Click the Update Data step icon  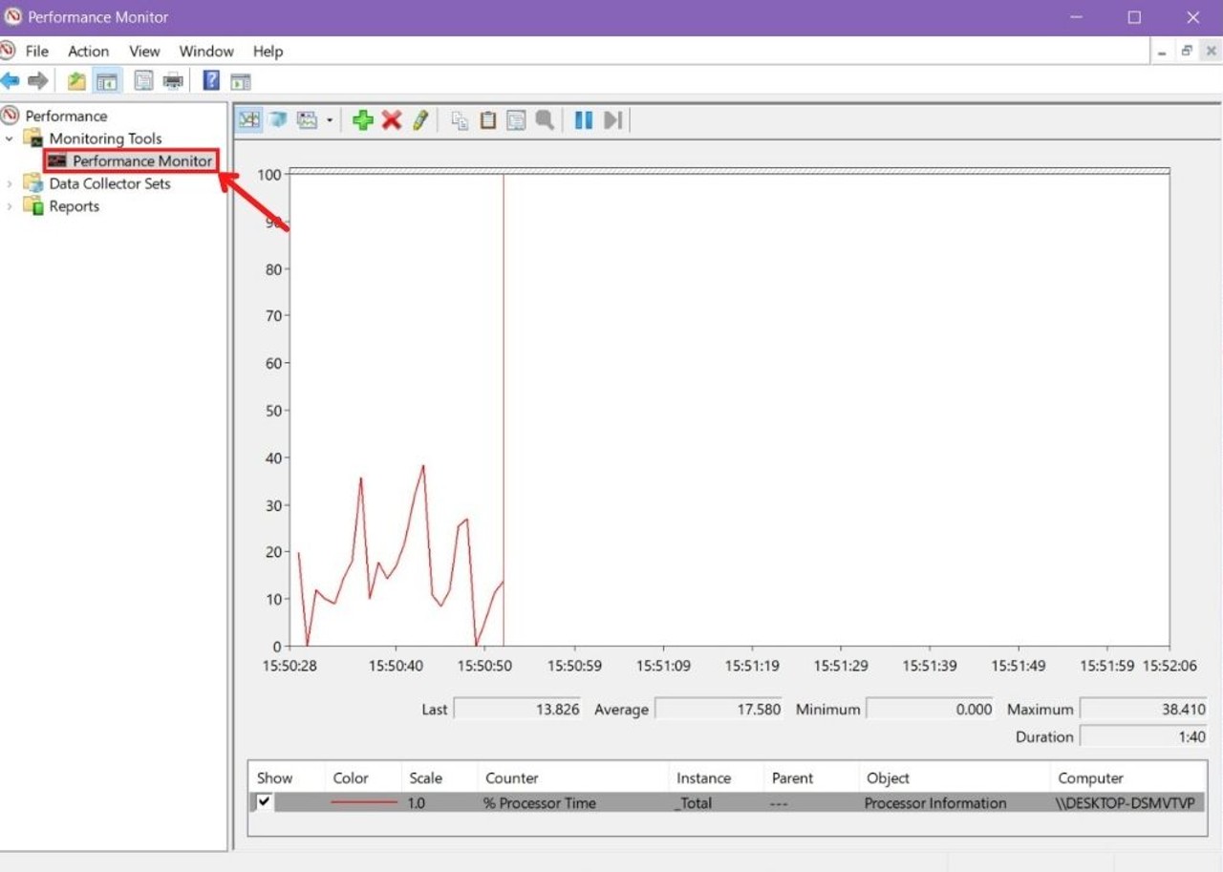tap(612, 119)
